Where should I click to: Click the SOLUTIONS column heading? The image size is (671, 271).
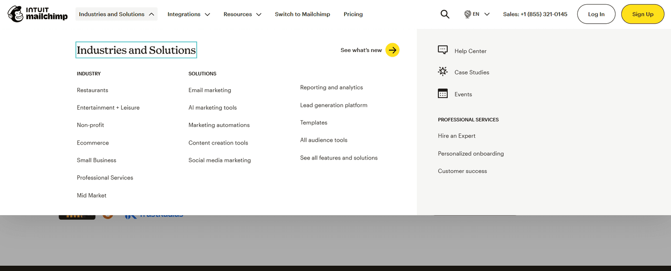coord(202,73)
